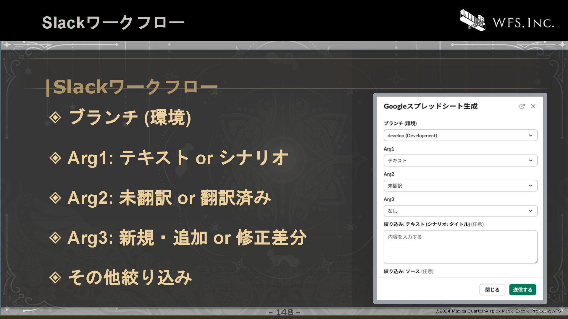This screenshot has height=319, width=568.
Task: Click the gold Slackワークフロー section heading
Action: pos(132,87)
